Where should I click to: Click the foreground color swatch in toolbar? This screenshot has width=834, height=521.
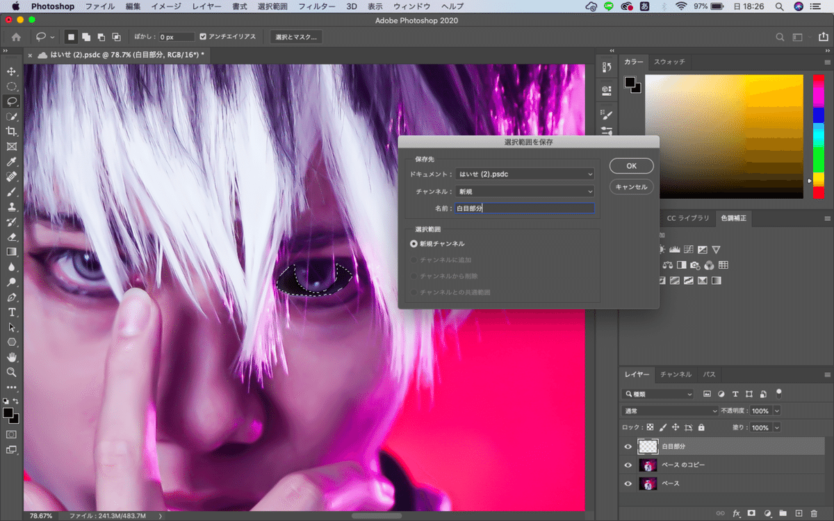point(8,413)
